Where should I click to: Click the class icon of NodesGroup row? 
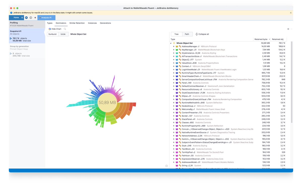180,106
